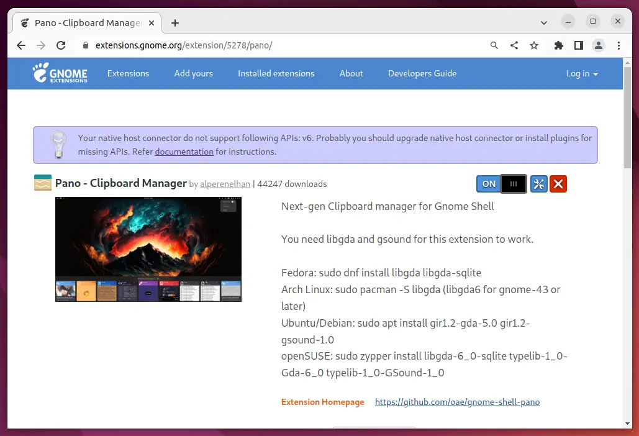Open the Log in dropdown

click(581, 73)
